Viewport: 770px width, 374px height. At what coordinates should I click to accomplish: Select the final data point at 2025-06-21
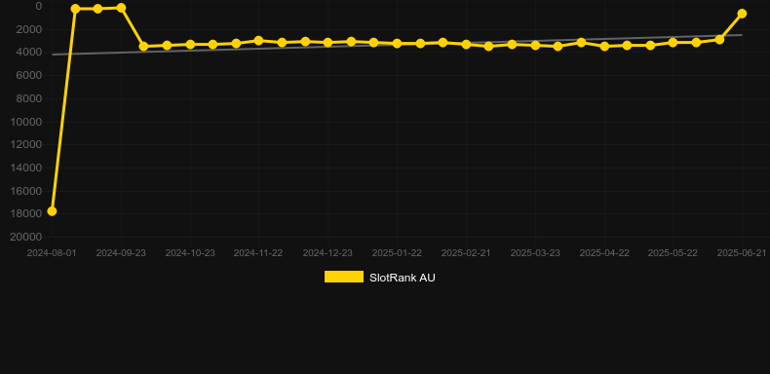pos(742,14)
